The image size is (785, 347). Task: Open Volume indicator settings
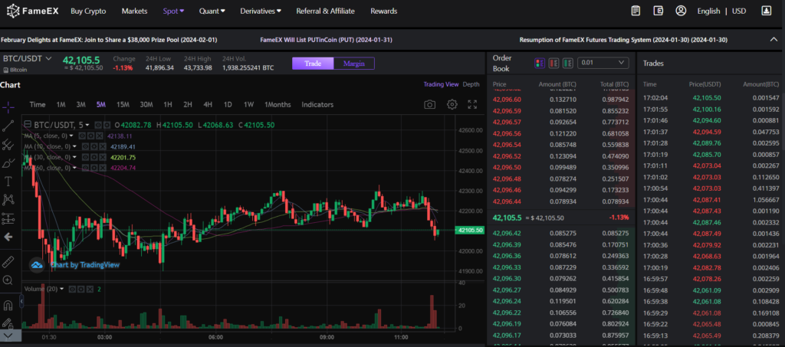coord(80,289)
